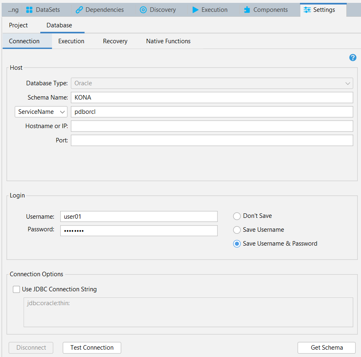Click into the Schema Name field

[212, 98]
